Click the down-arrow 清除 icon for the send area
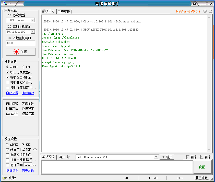The width and height of the screenshot is (215, 182). coord(187,157)
